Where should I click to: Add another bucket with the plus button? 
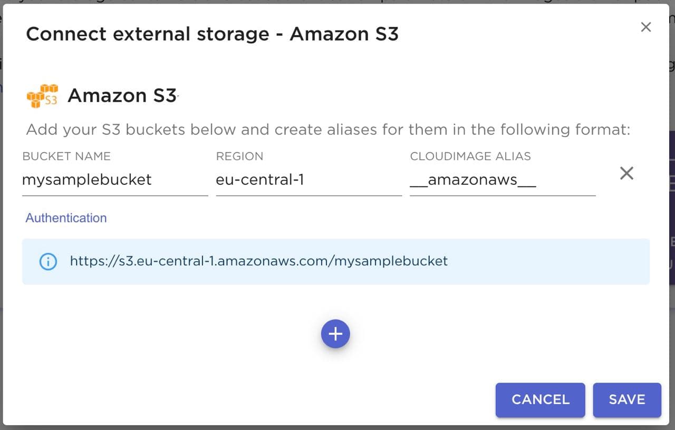(x=335, y=334)
